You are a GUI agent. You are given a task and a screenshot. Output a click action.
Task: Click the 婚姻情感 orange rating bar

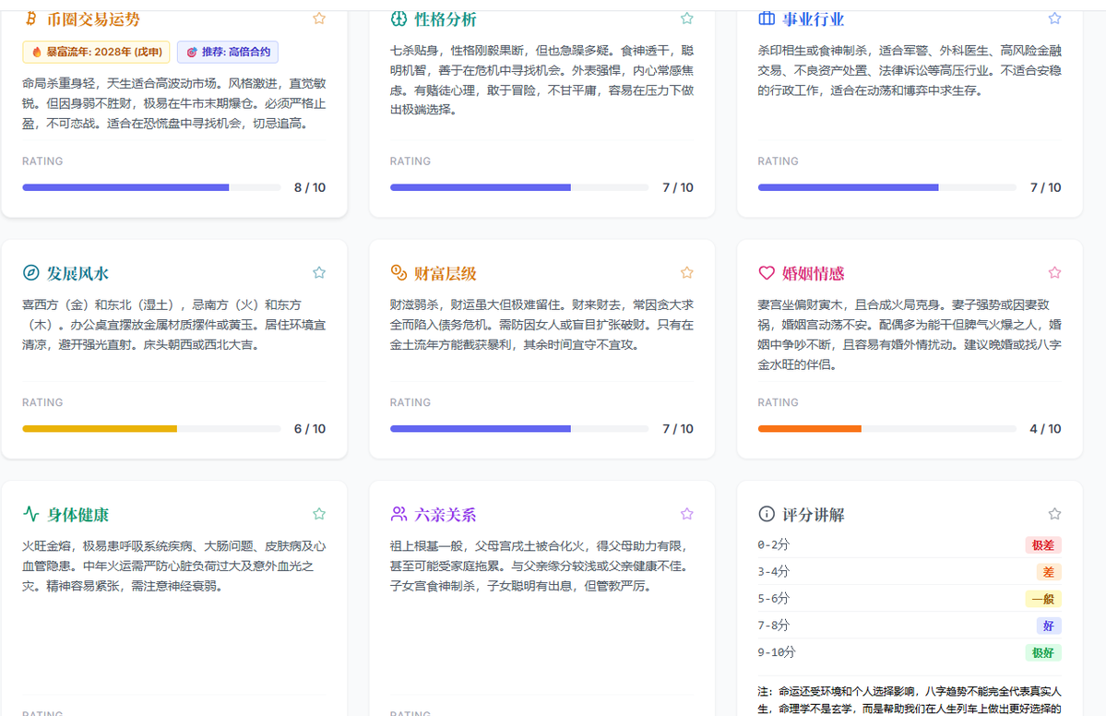809,429
